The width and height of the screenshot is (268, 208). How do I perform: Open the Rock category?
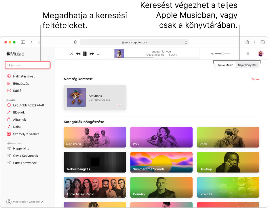coord(228,137)
